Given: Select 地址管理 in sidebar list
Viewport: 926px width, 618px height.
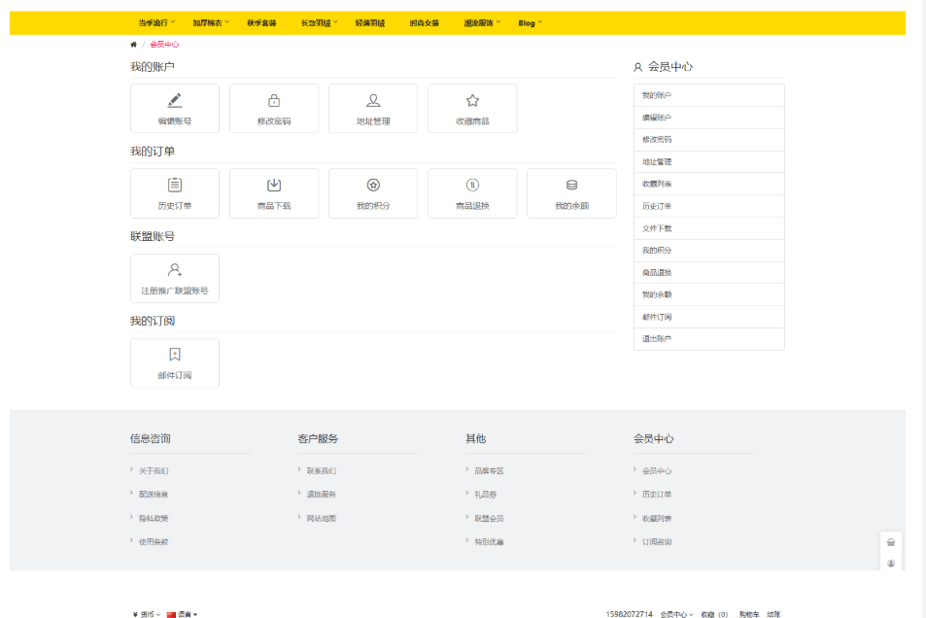Looking at the screenshot, I should pyautogui.click(x=709, y=162).
